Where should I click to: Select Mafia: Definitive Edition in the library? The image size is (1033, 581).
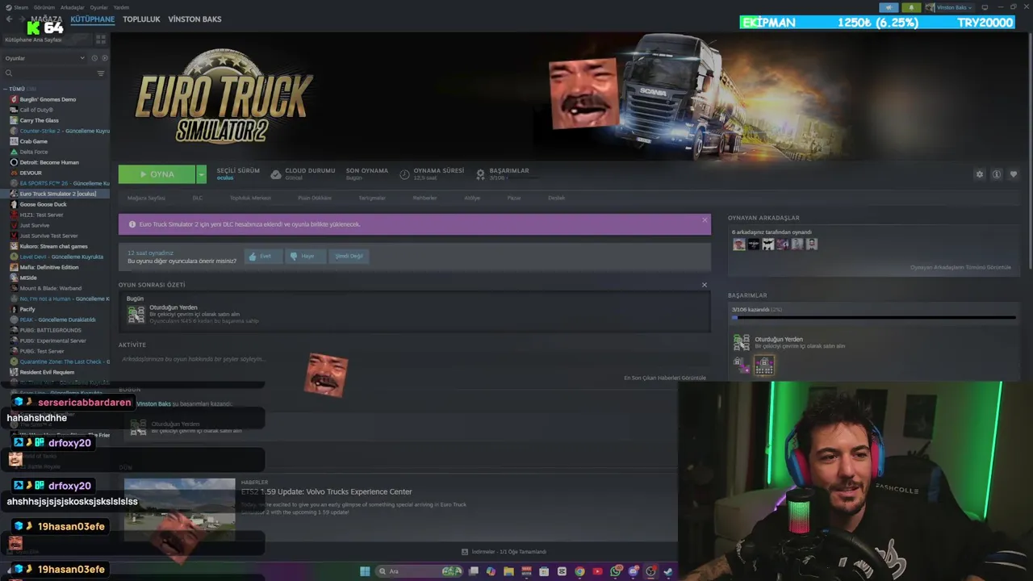[x=49, y=267]
